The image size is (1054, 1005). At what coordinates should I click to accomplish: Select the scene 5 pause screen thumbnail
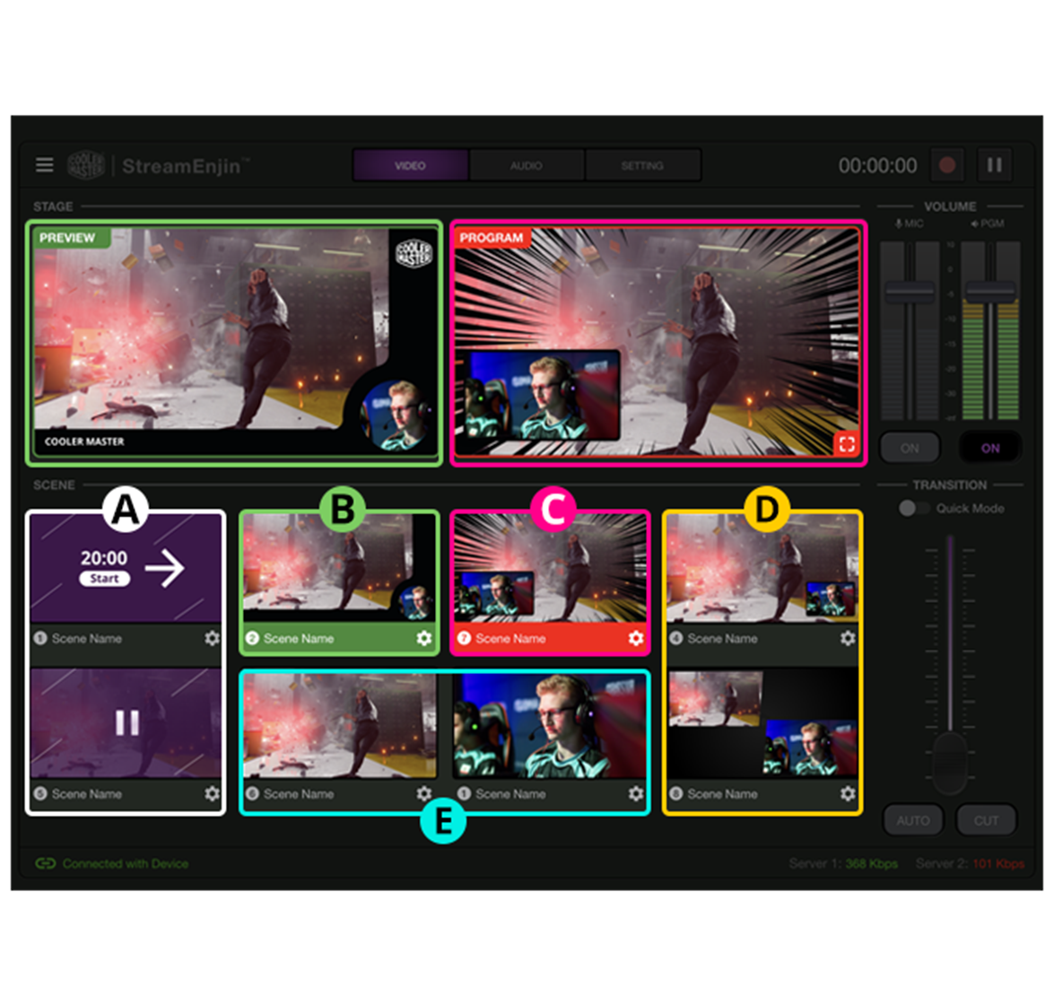pos(126,724)
